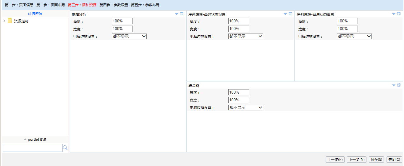Go to 第一步：页面信息 step
The image size is (404, 166).
tap(19, 5)
